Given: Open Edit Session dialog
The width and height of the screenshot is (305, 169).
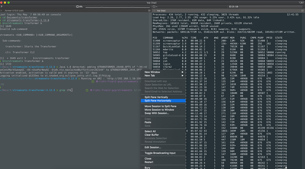Looking at the screenshot, I should click(153, 147).
